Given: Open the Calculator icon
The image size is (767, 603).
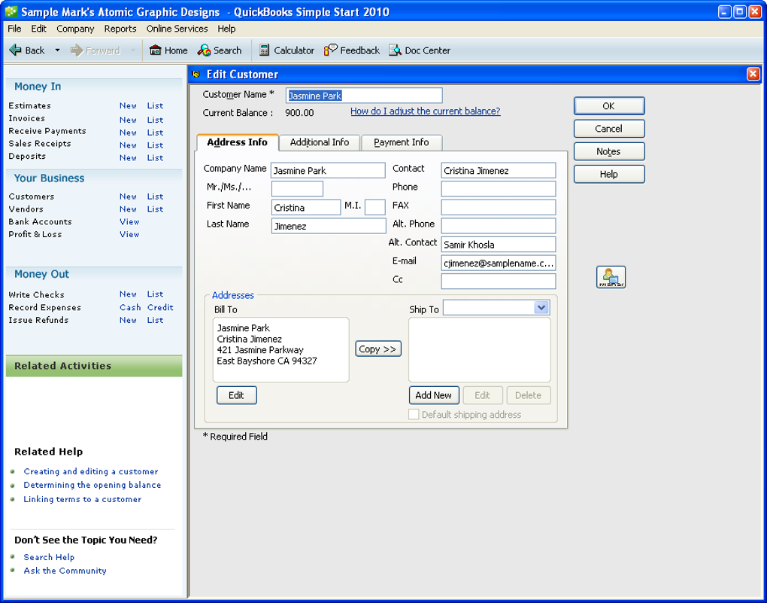Looking at the screenshot, I should 264,50.
